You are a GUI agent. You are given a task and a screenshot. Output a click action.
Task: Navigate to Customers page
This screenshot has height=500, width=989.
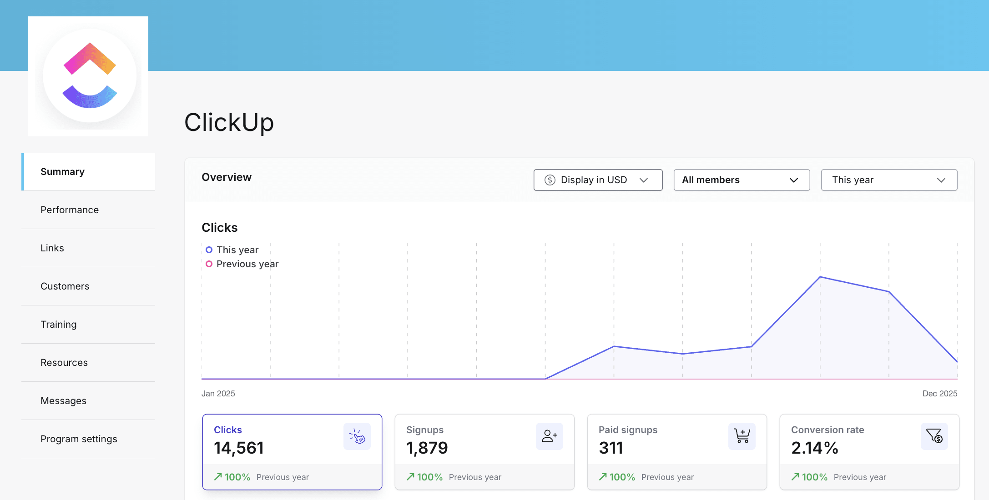(x=65, y=286)
